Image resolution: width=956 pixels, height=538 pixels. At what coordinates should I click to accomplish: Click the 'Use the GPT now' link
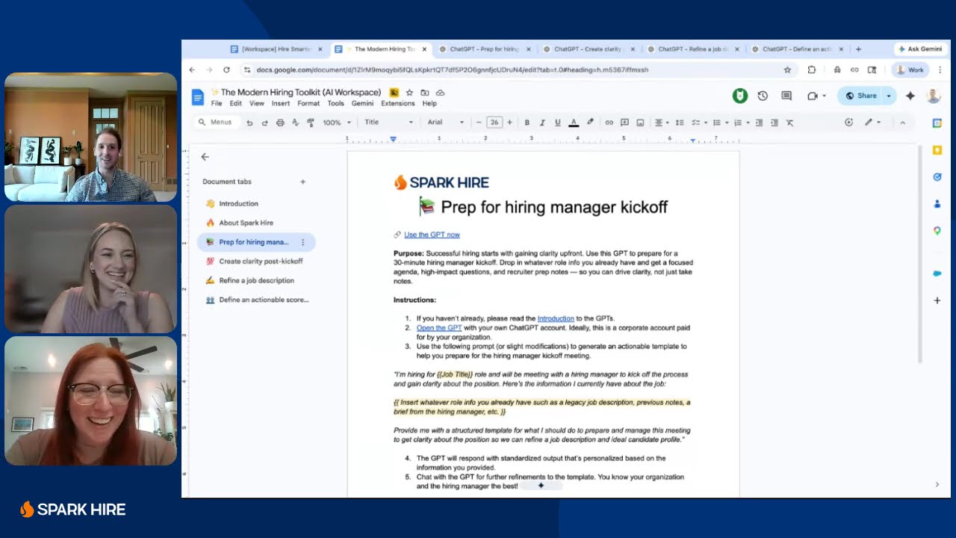point(432,235)
